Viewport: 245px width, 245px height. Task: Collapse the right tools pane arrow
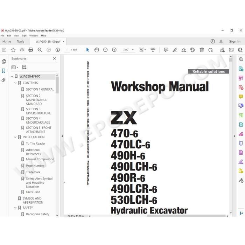234,136
